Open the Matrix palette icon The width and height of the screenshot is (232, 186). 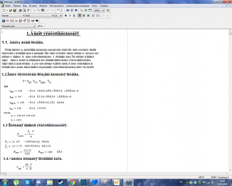[12, 21]
